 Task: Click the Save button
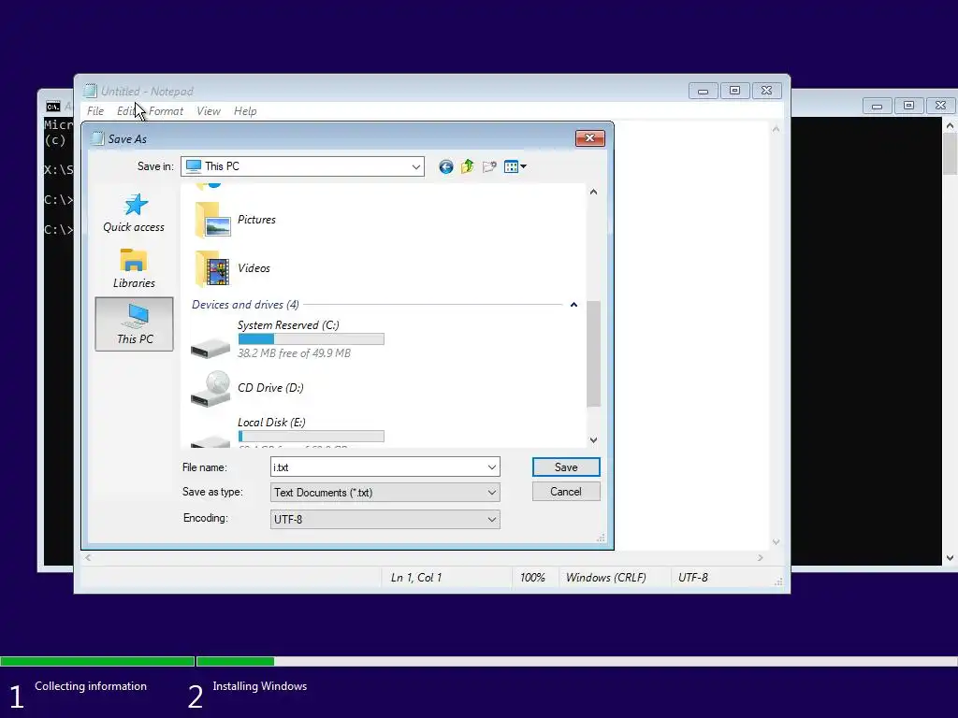(x=566, y=467)
